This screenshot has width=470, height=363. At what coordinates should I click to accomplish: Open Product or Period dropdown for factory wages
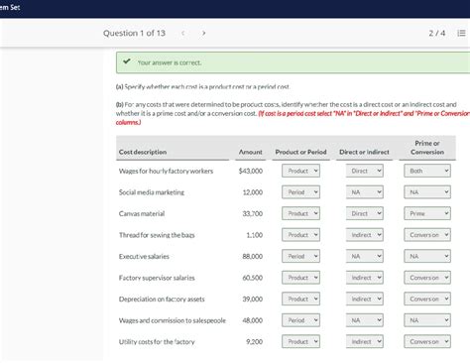tap(300, 171)
